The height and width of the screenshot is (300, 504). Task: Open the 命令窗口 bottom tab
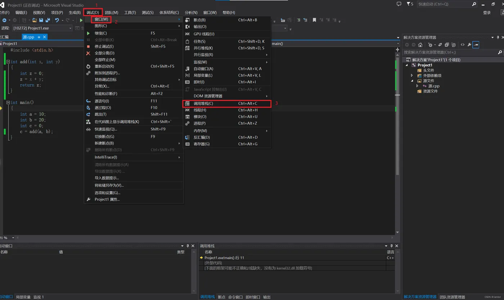[235, 297]
